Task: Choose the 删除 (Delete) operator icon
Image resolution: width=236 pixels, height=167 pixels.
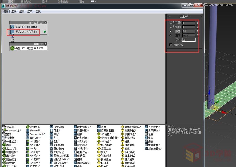Action: [56, 134]
